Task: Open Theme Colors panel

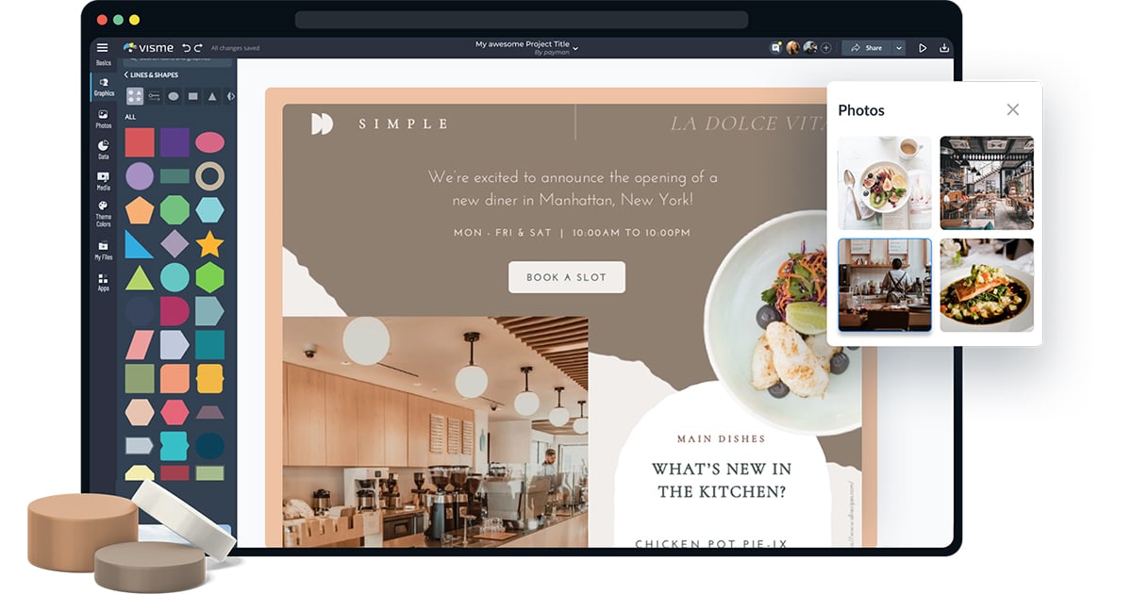Action: tap(103, 214)
